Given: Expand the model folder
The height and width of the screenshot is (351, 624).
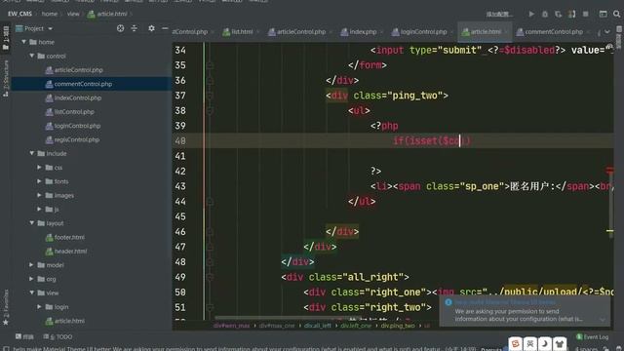Looking at the screenshot, I should click(31, 265).
